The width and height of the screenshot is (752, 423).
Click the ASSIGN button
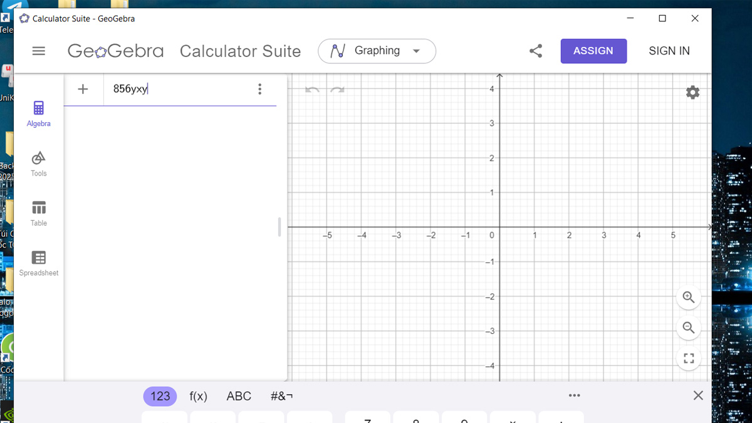point(593,51)
